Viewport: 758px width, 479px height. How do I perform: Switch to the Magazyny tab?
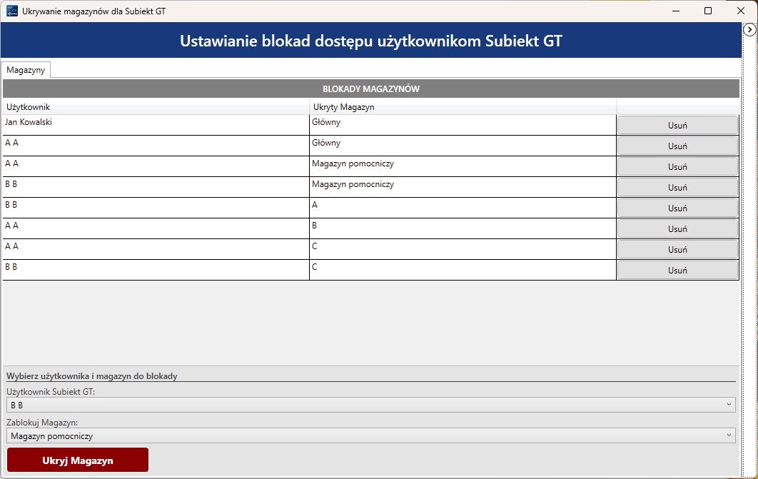(26, 69)
